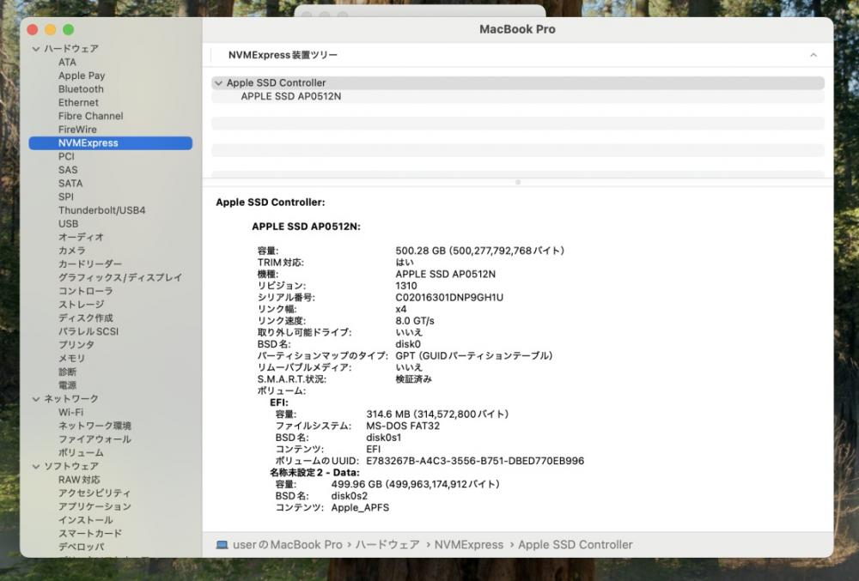Click the 名称未設定2 - Data volume heading
The image size is (859, 581).
(314, 473)
